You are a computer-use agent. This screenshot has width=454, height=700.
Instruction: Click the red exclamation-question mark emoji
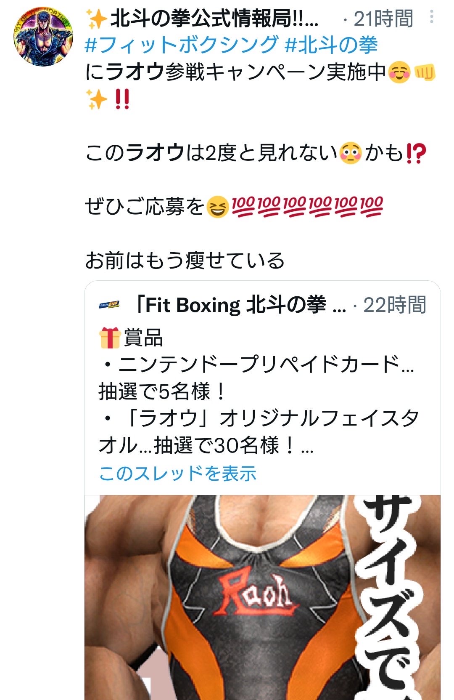(x=416, y=153)
